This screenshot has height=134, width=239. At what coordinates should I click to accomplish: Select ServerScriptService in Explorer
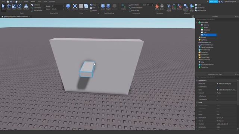click(x=207, y=47)
